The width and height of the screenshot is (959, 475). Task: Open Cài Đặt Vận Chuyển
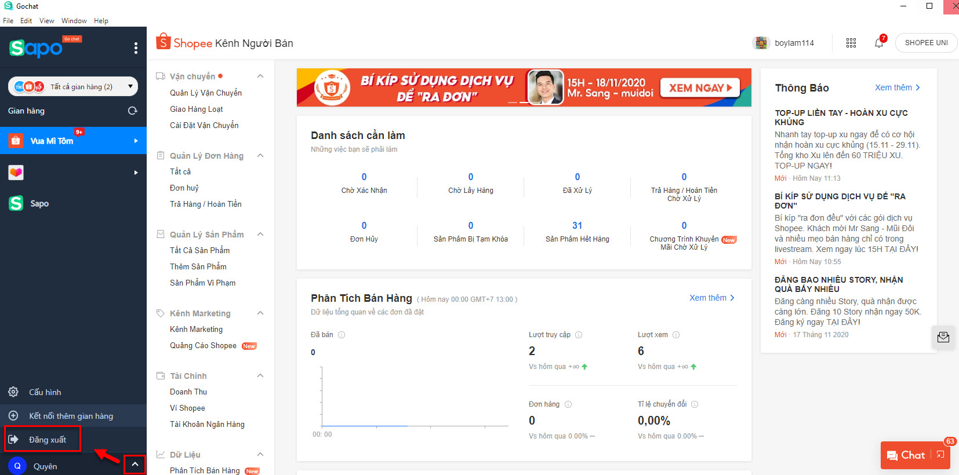204,125
